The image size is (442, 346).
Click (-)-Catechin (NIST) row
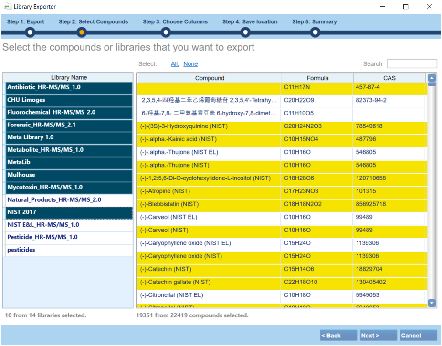click(282, 270)
